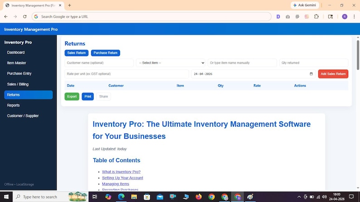Viewport: 360px width, 202px height.
Task: Click the blue Print button
Action: [x=88, y=96]
